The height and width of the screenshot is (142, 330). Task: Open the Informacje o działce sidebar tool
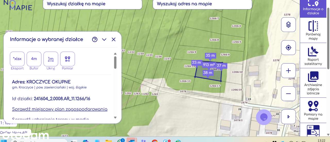(313, 9)
